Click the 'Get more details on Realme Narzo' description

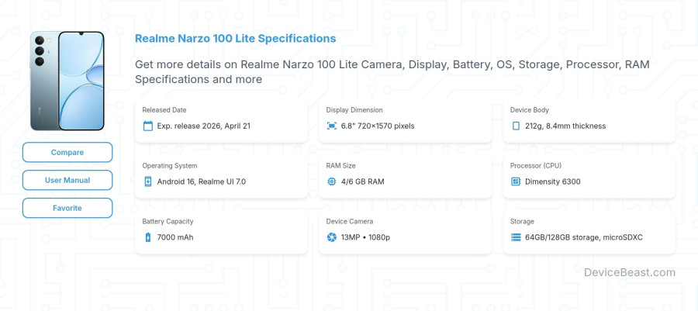coord(392,71)
